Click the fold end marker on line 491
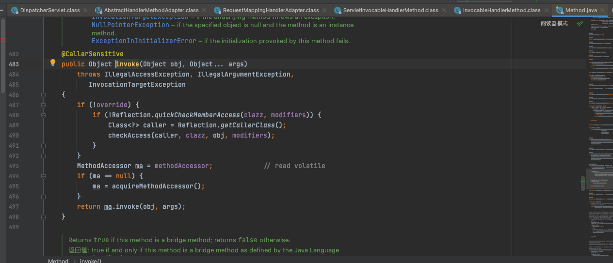 click(43, 145)
